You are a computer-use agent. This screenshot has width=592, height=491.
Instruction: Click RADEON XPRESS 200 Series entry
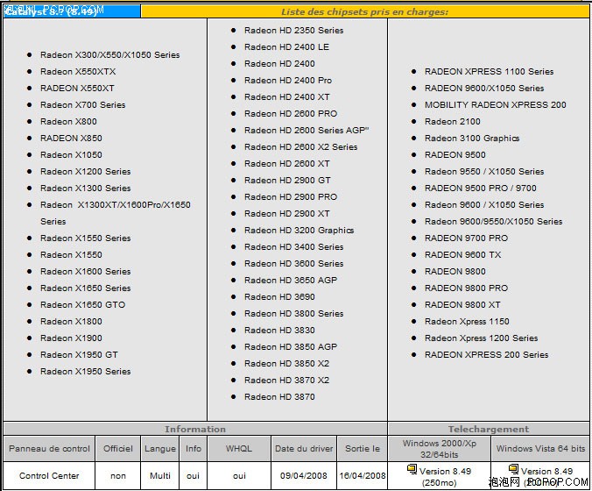[486, 354]
